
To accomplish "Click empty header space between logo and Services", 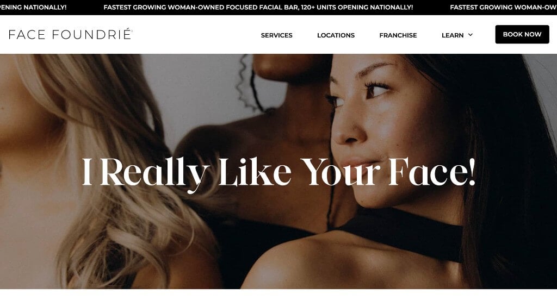I will 196,34.
